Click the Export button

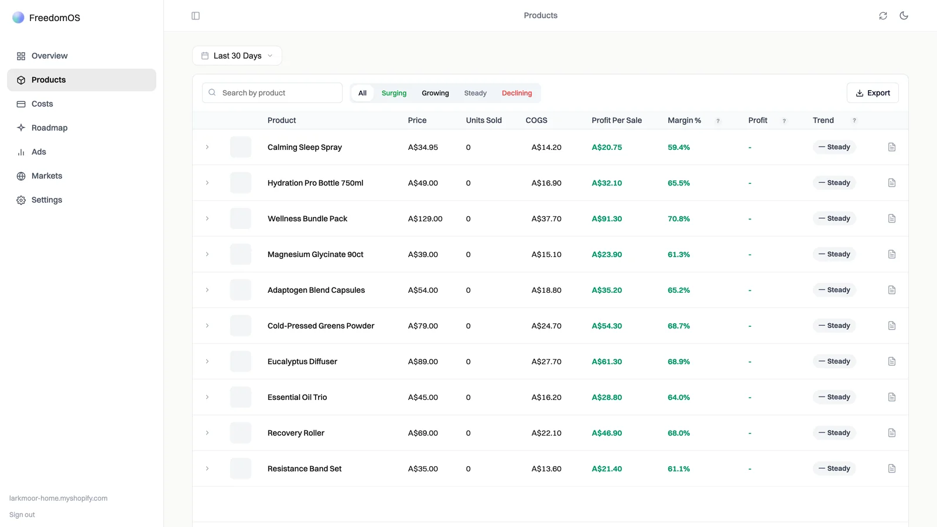[x=873, y=93]
